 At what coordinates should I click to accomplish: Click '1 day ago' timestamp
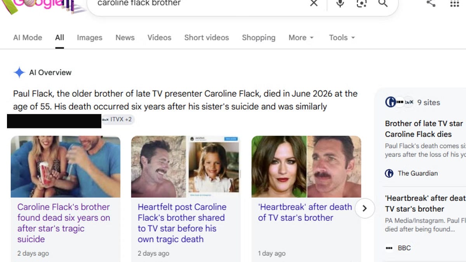(x=272, y=253)
